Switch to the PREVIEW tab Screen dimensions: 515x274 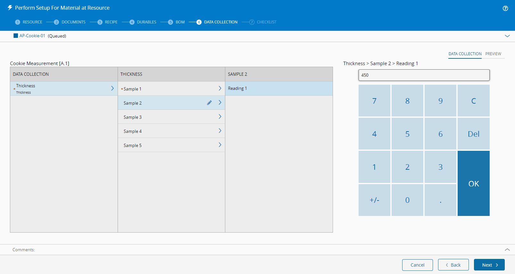point(493,54)
